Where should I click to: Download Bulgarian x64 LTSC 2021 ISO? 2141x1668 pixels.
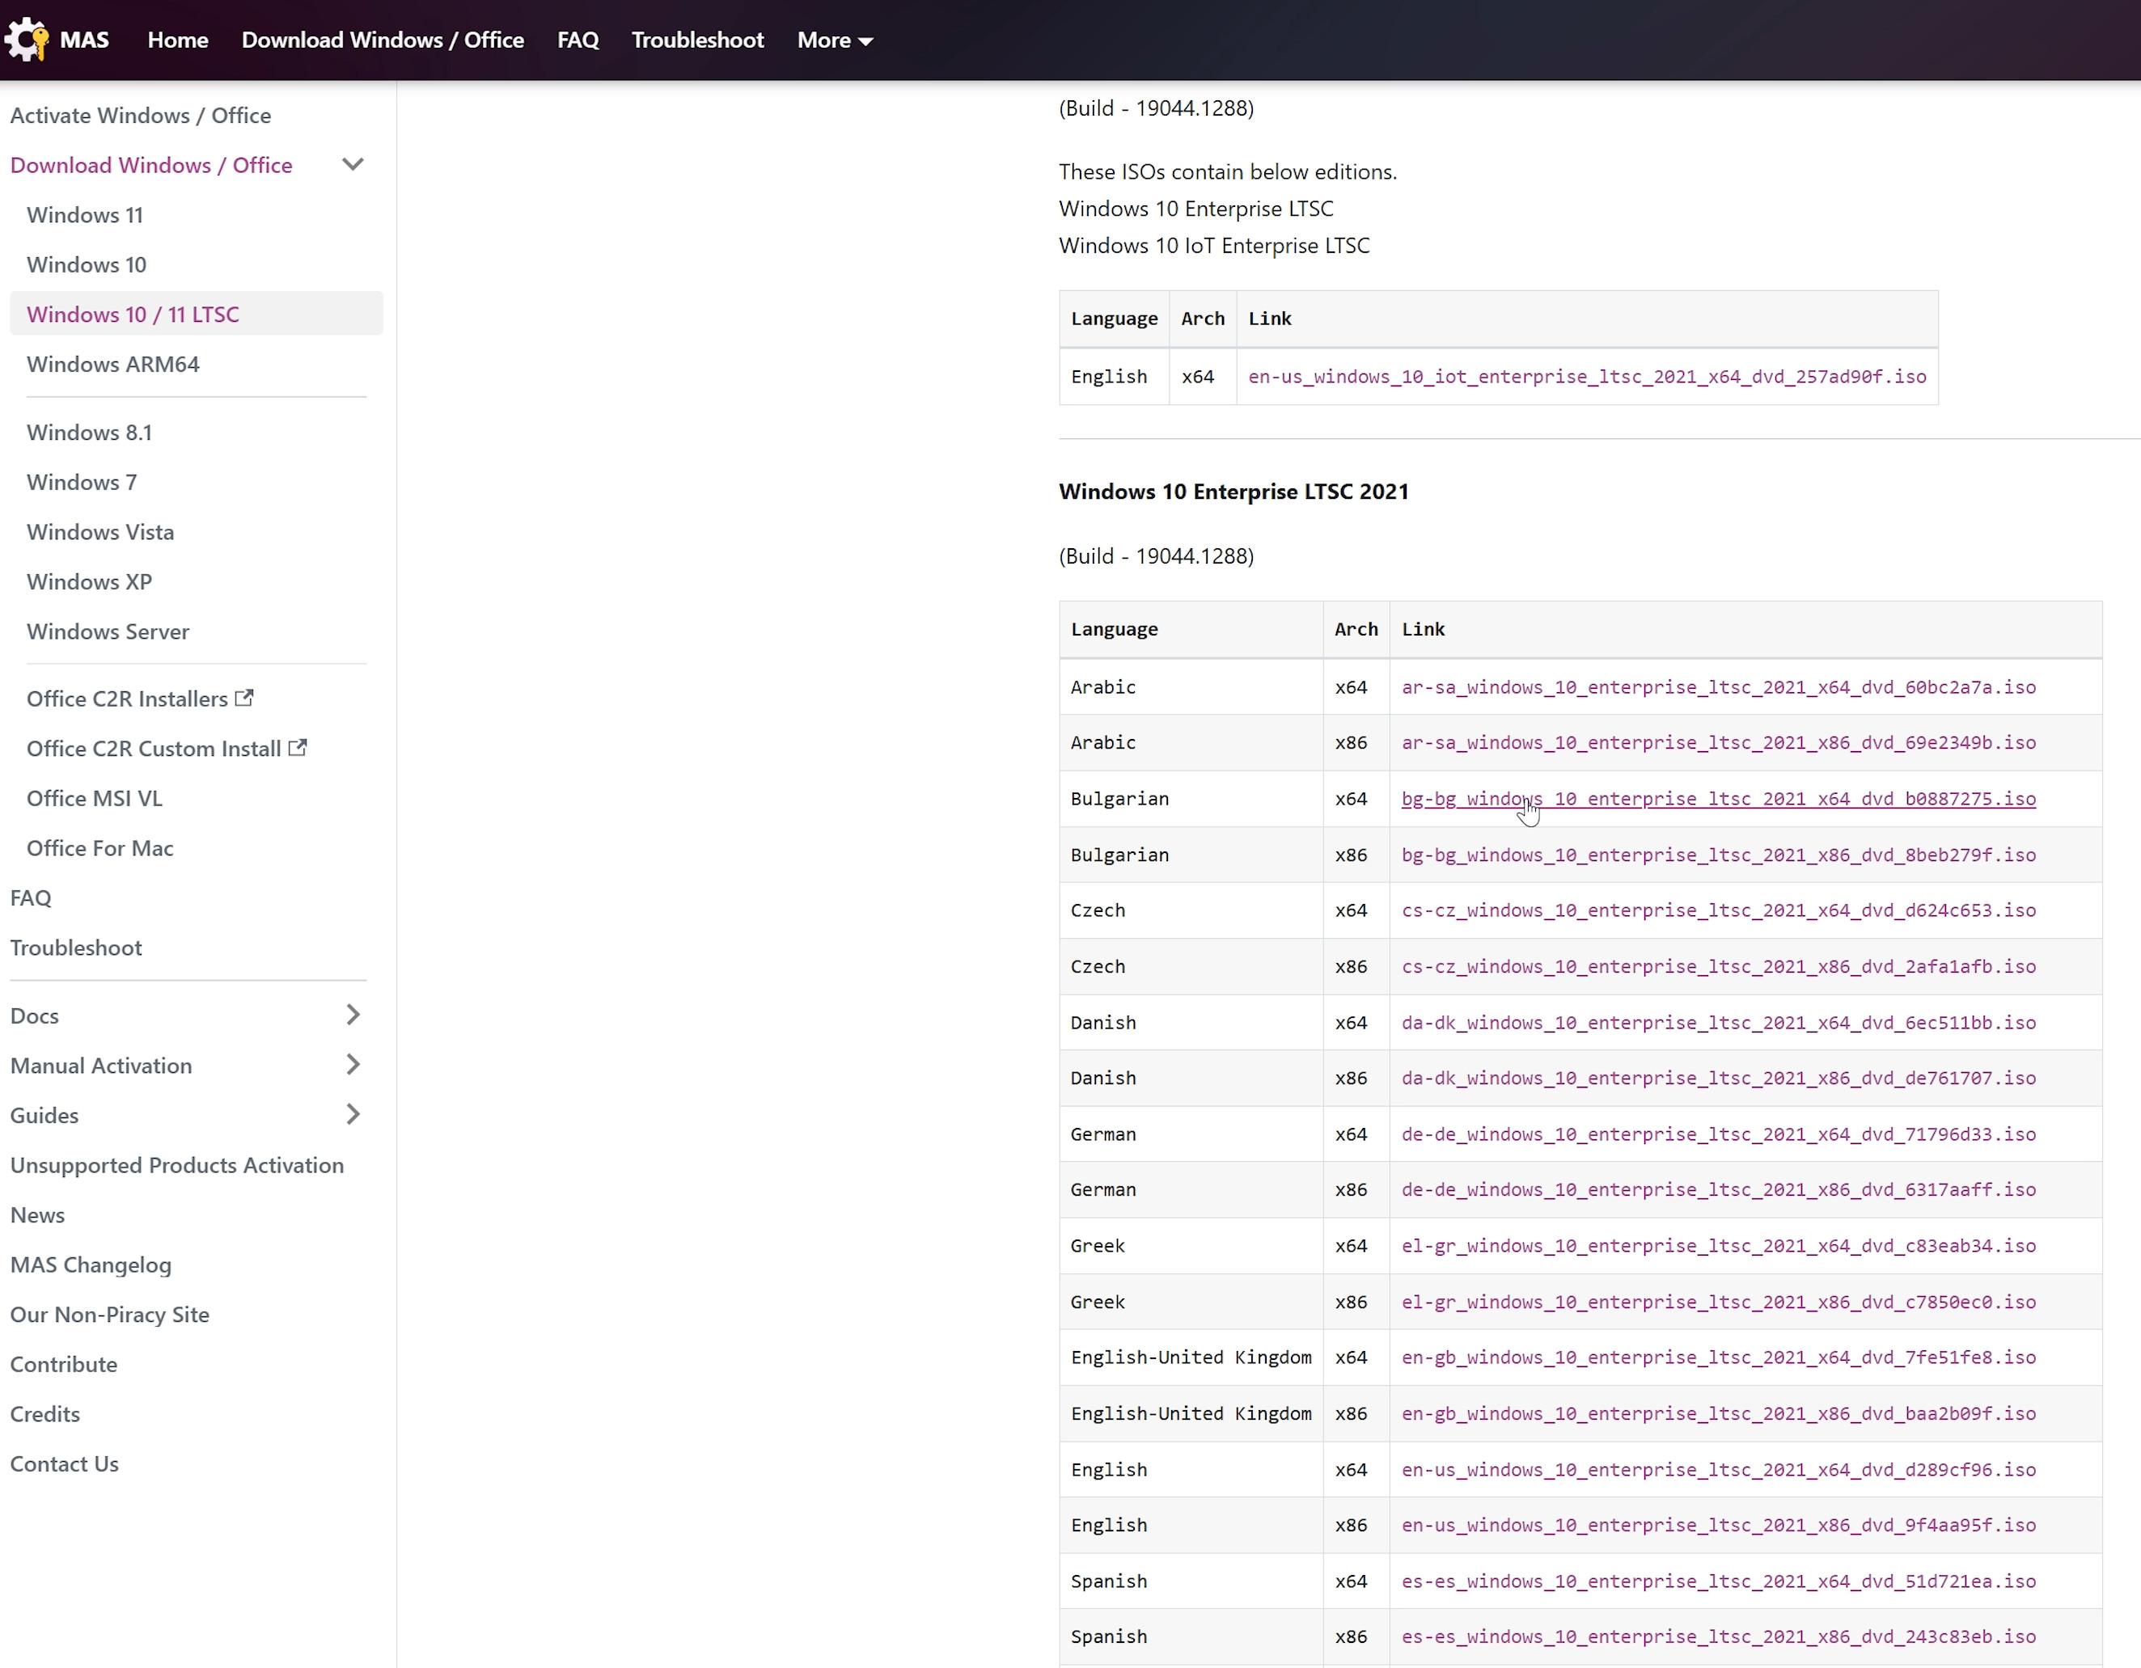1717,799
